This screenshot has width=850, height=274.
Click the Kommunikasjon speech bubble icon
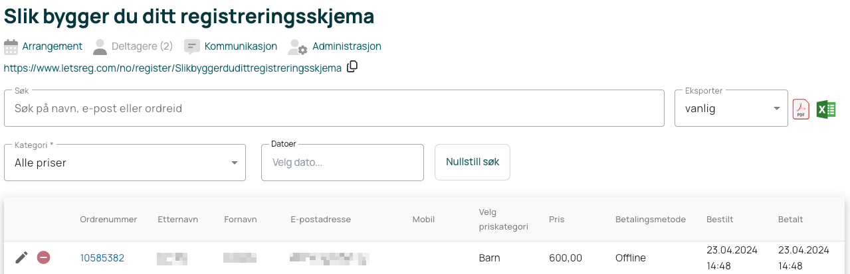192,47
